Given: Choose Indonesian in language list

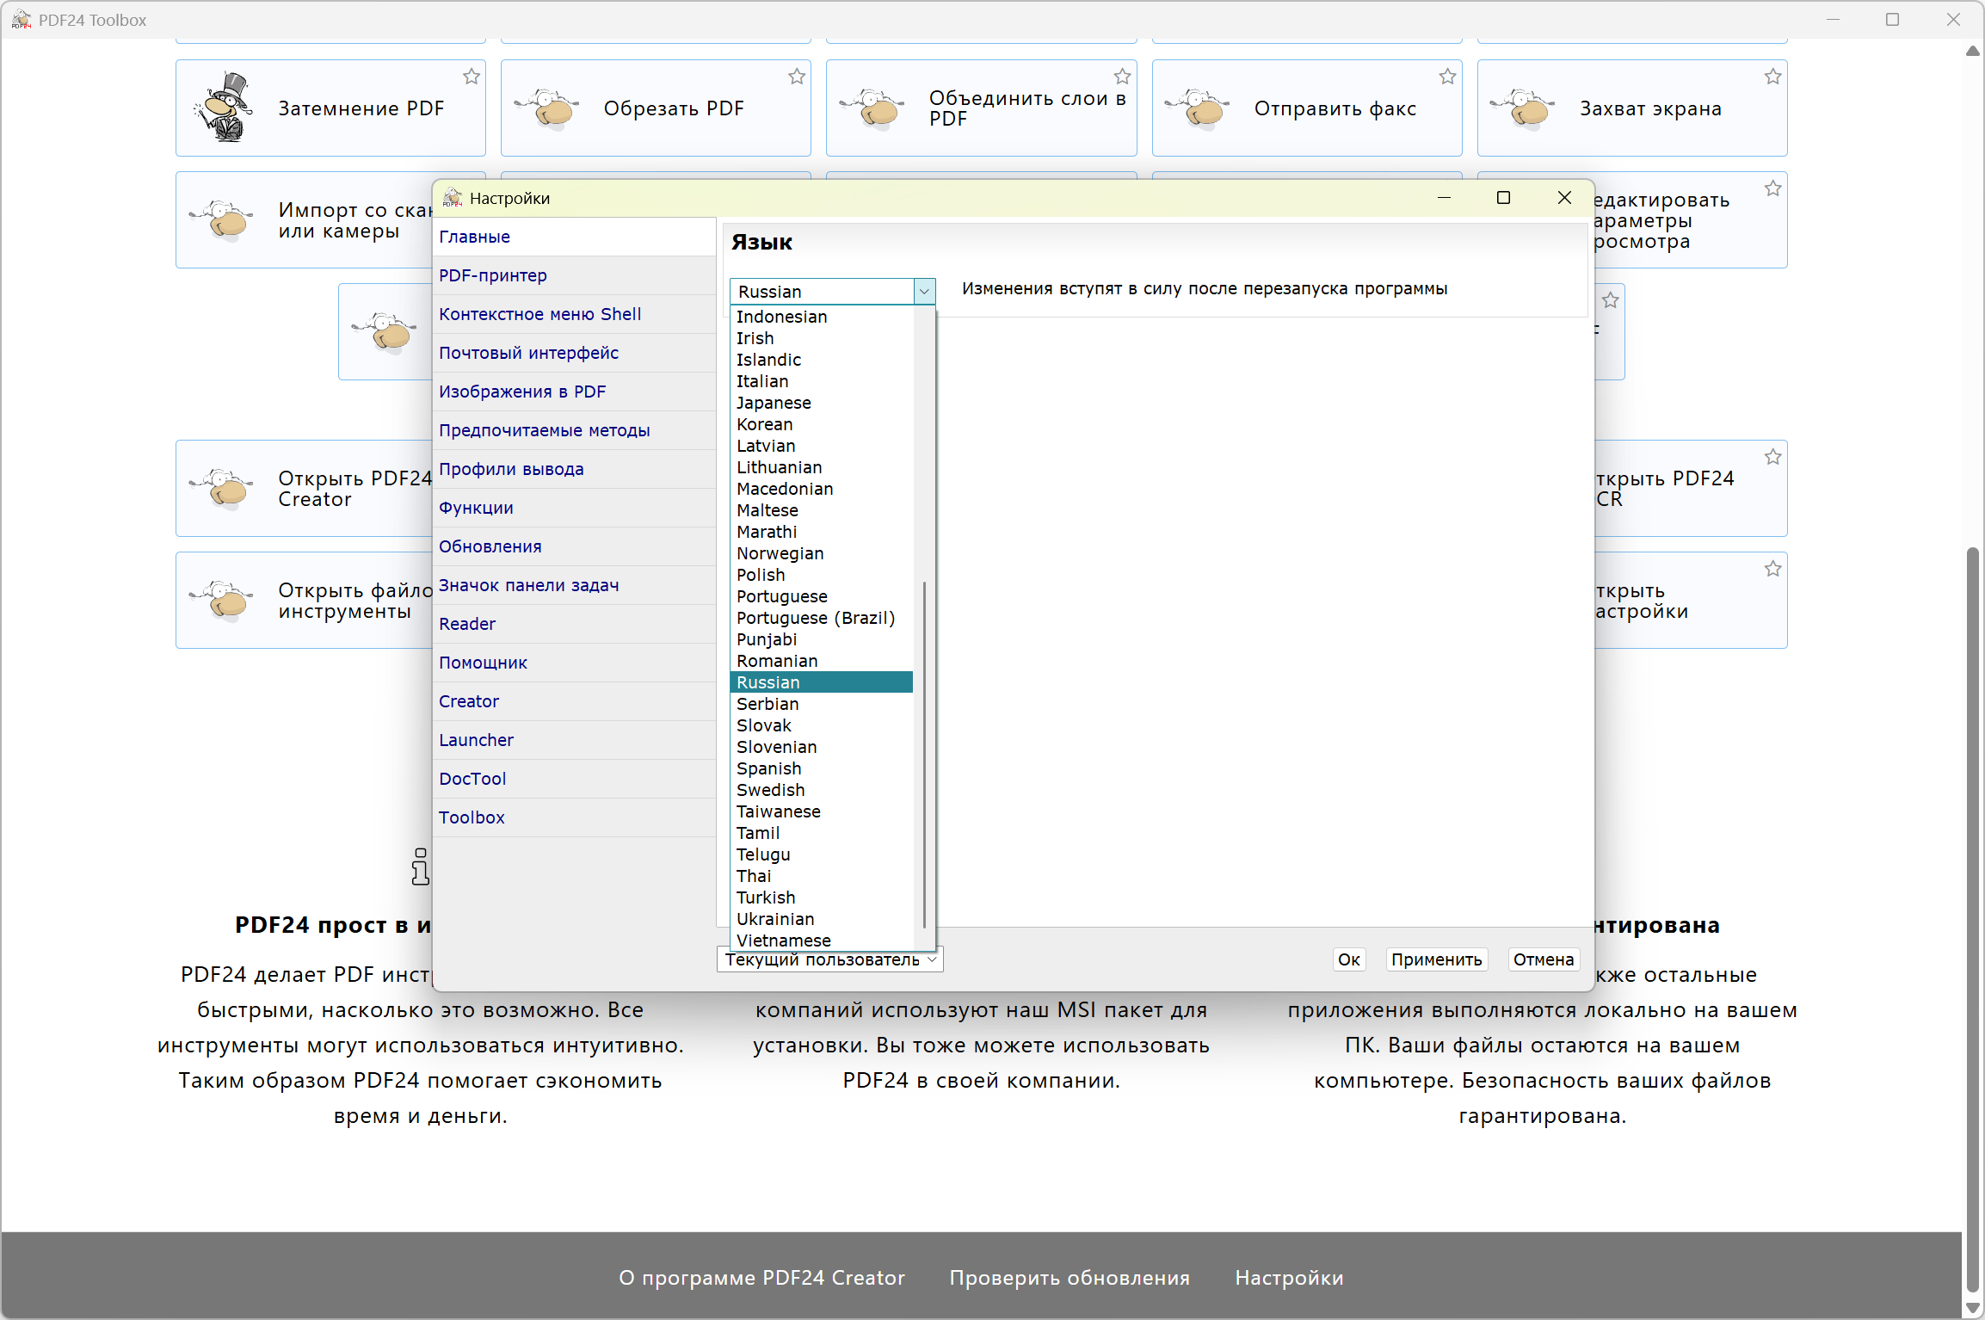Looking at the screenshot, I should coord(822,317).
